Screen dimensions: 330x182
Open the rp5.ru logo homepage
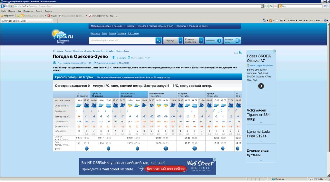click(x=63, y=36)
